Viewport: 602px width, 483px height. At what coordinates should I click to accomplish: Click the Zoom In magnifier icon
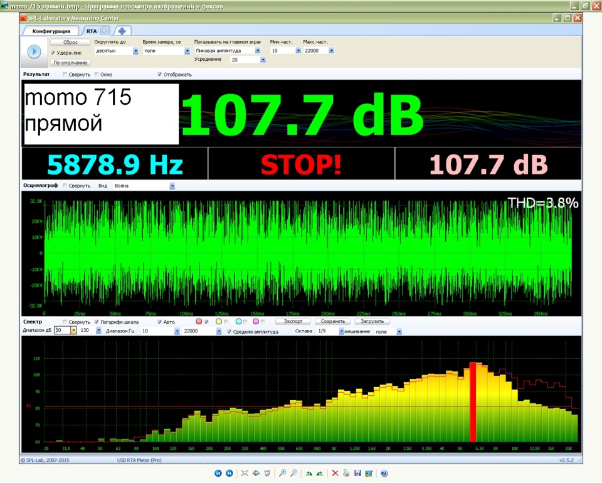(x=282, y=473)
